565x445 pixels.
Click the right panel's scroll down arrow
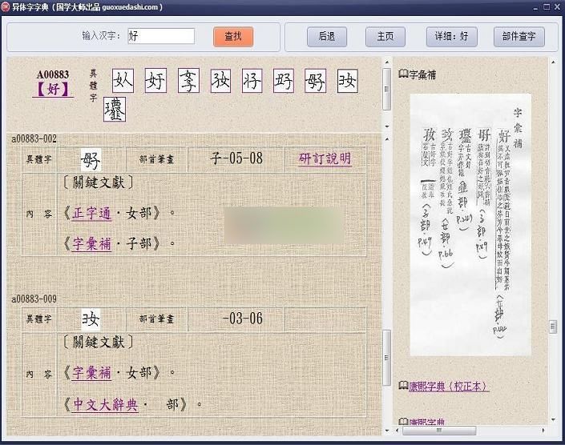tap(553, 417)
